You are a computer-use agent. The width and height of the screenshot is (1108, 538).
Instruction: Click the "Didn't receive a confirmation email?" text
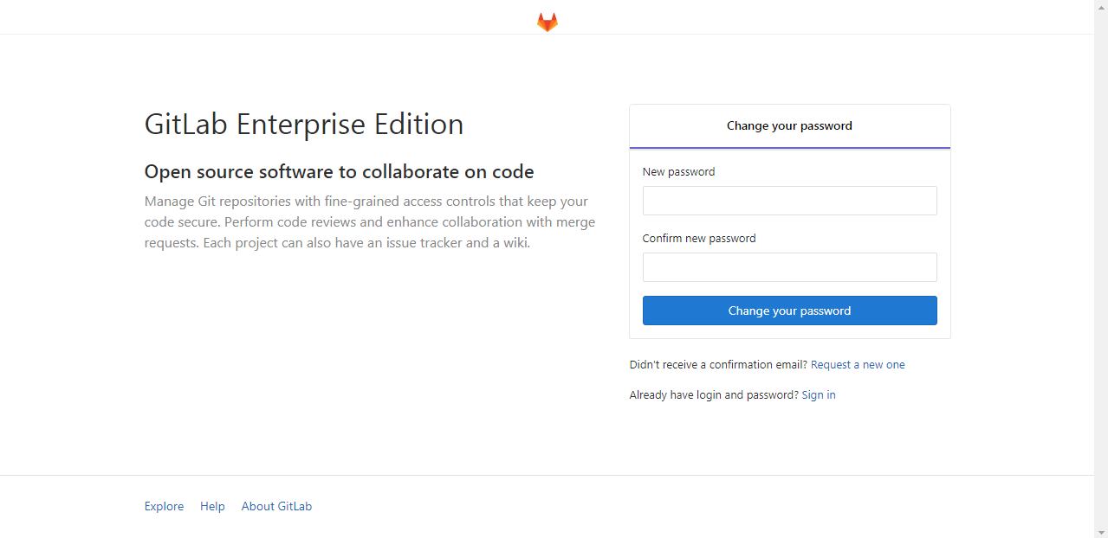[718, 365]
